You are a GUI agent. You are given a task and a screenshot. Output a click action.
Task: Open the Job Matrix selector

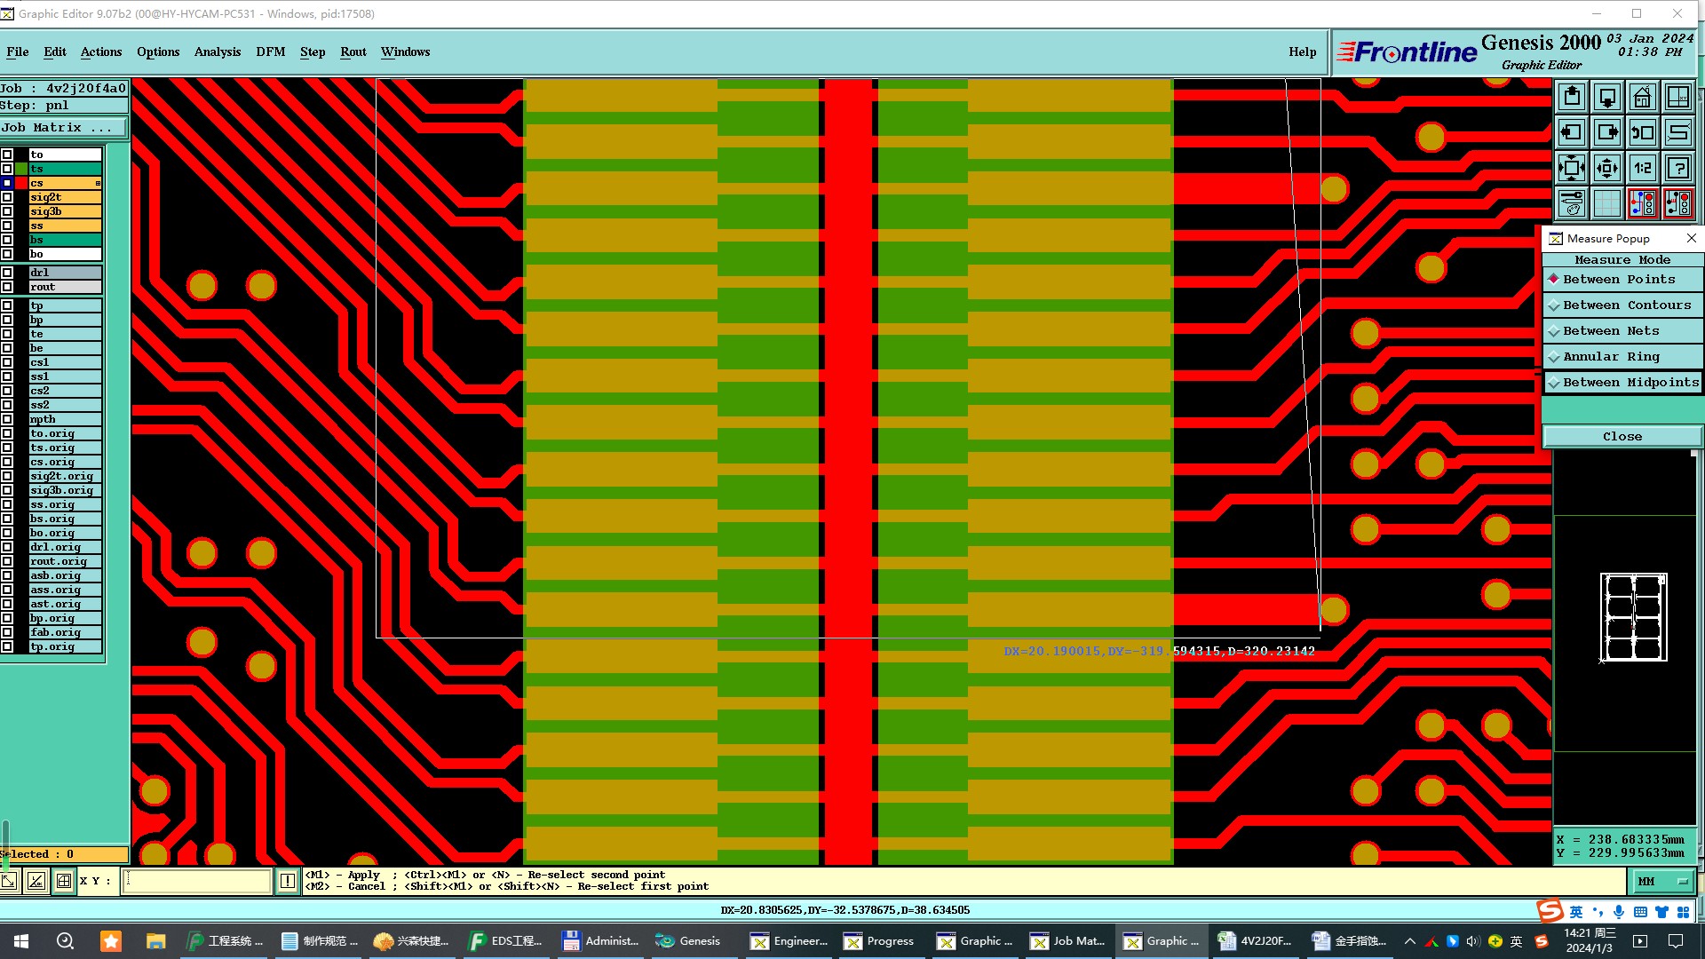tap(62, 128)
